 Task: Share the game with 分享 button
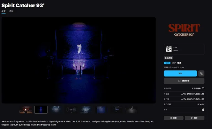coord(174,118)
